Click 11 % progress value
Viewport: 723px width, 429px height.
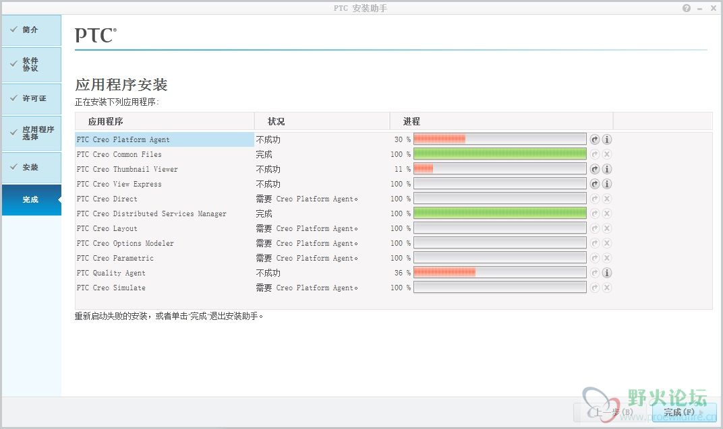click(x=402, y=169)
